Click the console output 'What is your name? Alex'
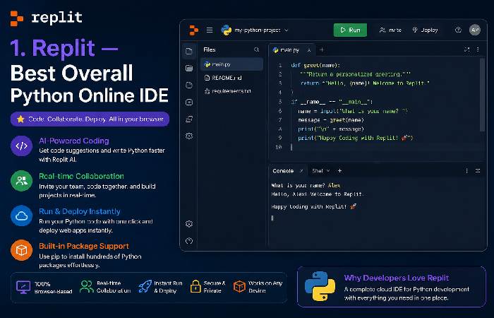The height and width of the screenshot is (318, 494). (x=306, y=185)
